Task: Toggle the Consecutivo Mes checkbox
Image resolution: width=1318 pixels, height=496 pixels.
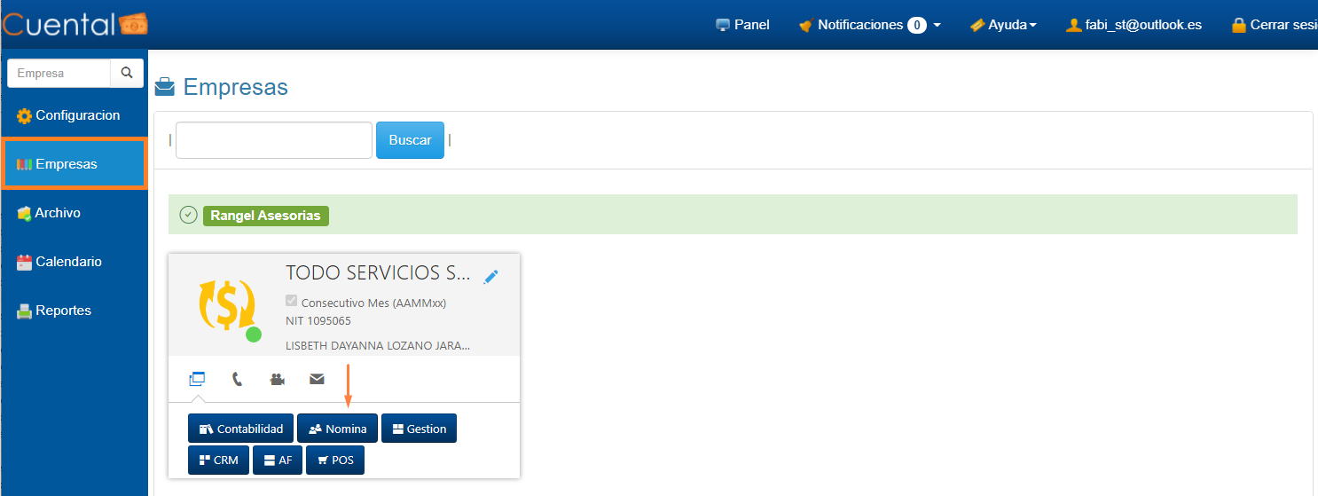Action: [292, 302]
